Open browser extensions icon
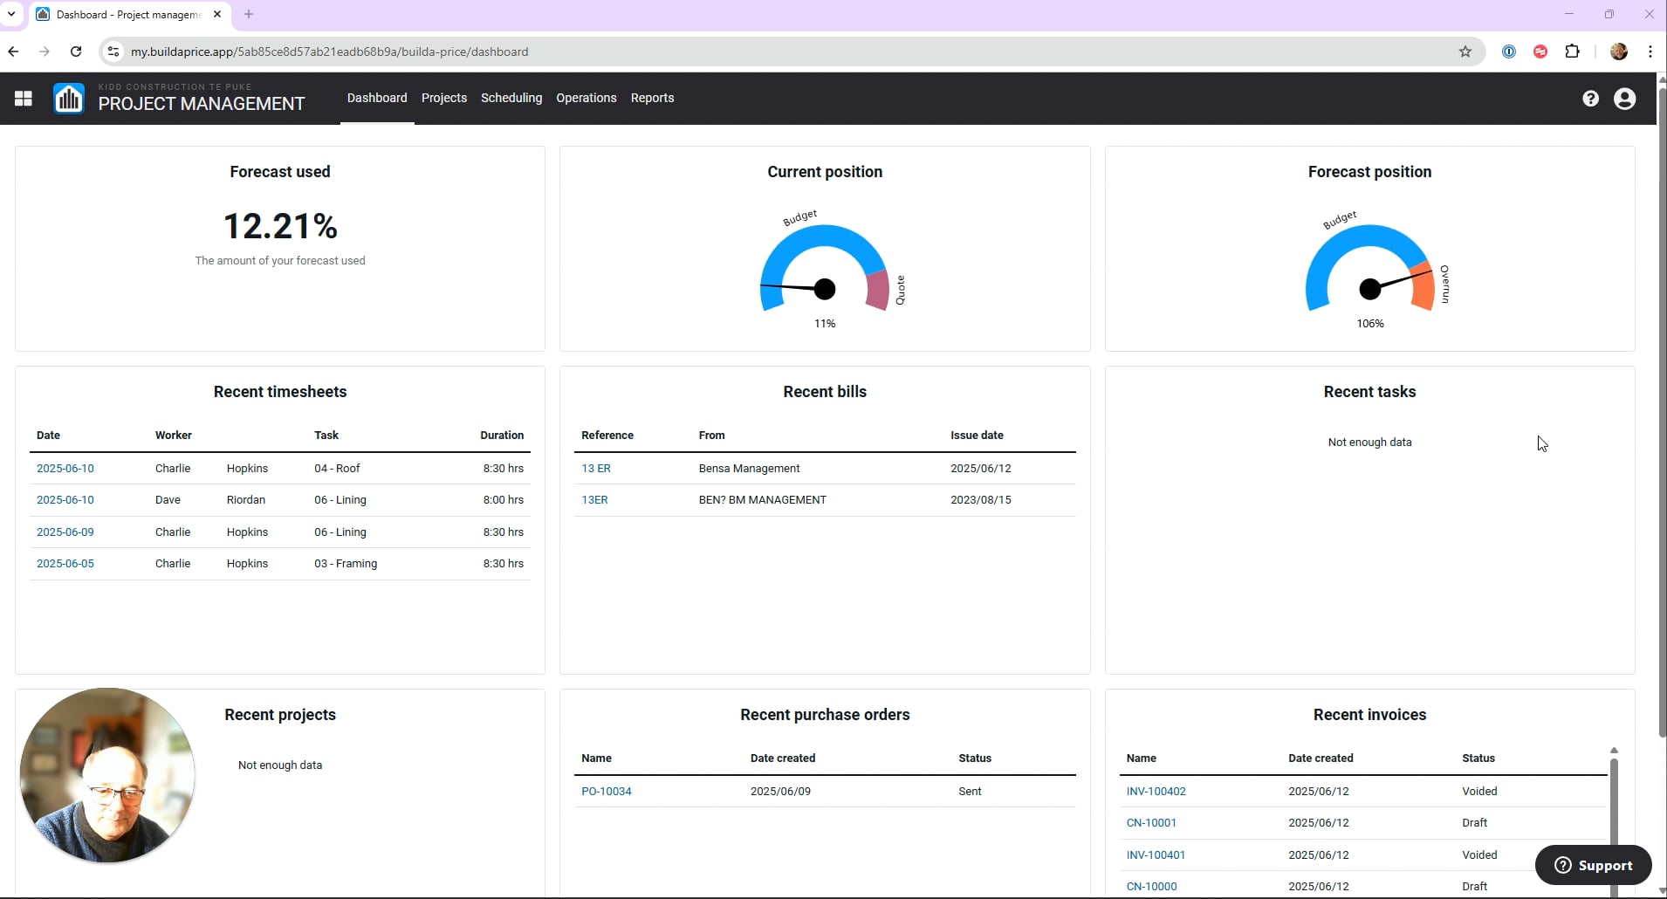 [1573, 51]
